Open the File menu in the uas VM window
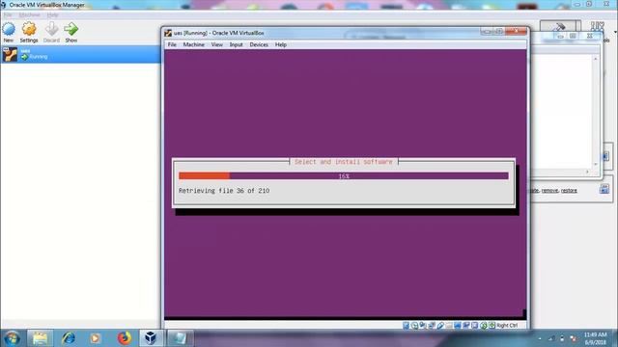The width and height of the screenshot is (618, 347). 172,45
